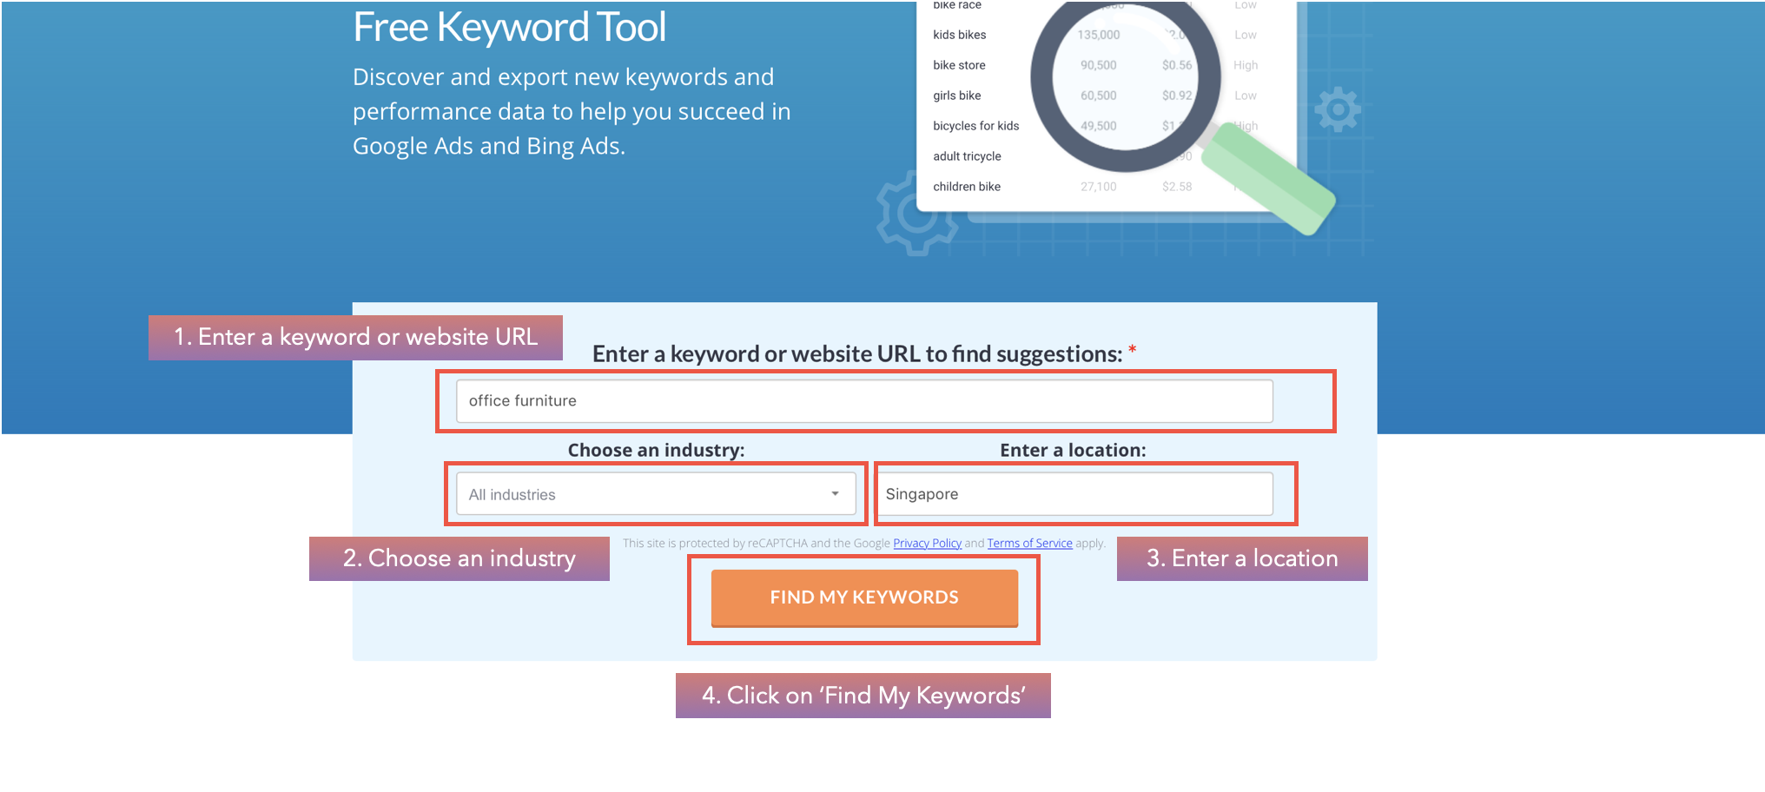
Task: Click the '27,100' search volume value
Action: click(1099, 187)
